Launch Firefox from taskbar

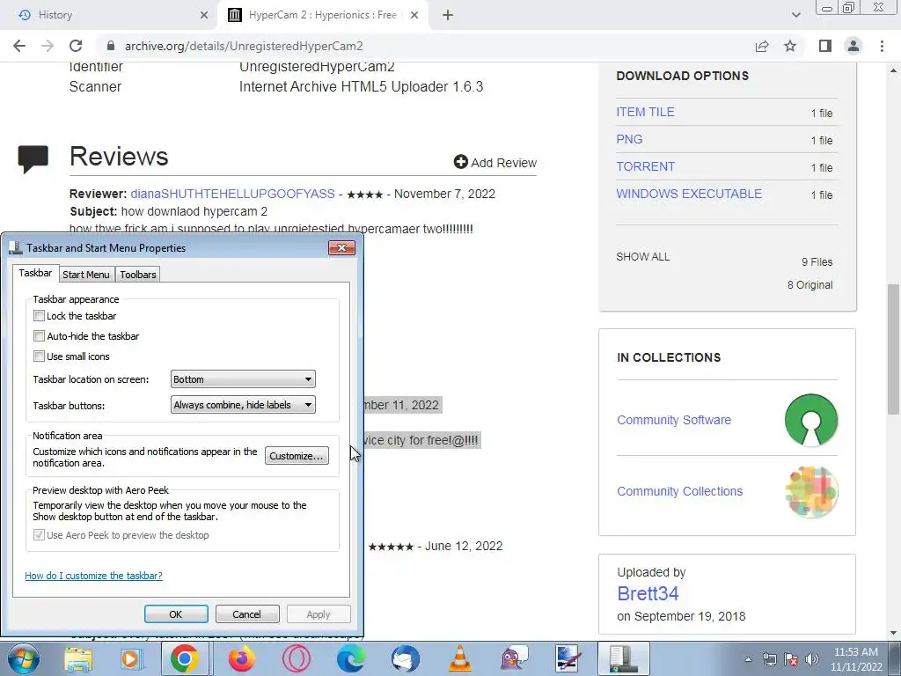pyautogui.click(x=241, y=658)
